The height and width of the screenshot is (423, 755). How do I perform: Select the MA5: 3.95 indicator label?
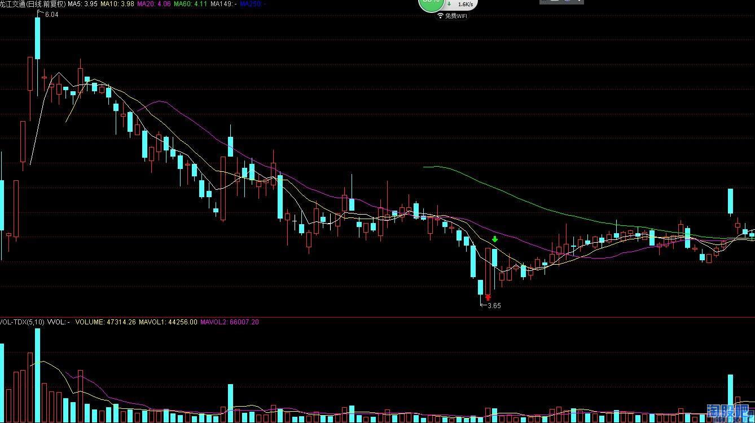pyautogui.click(x=82, y=4)
